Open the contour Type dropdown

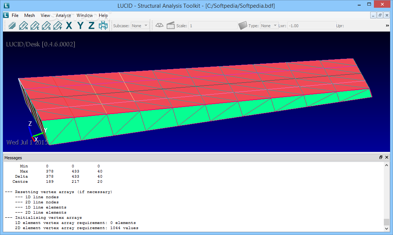269,26
